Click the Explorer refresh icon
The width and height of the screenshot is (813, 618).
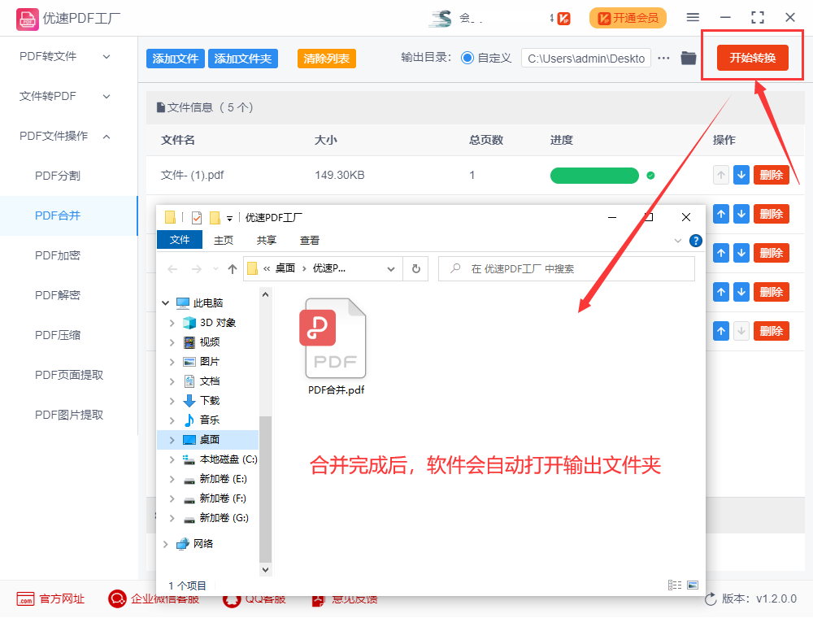coord(415,269)
